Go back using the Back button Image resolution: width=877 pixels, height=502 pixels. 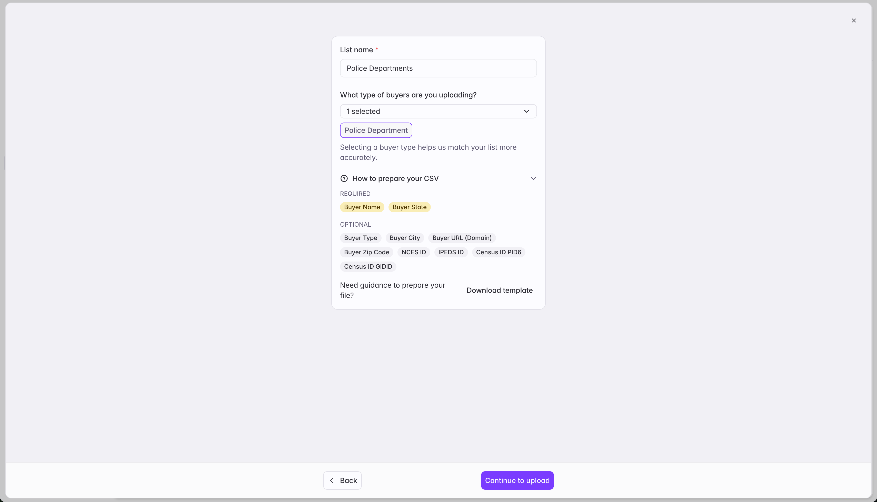[x=342, y=480]
